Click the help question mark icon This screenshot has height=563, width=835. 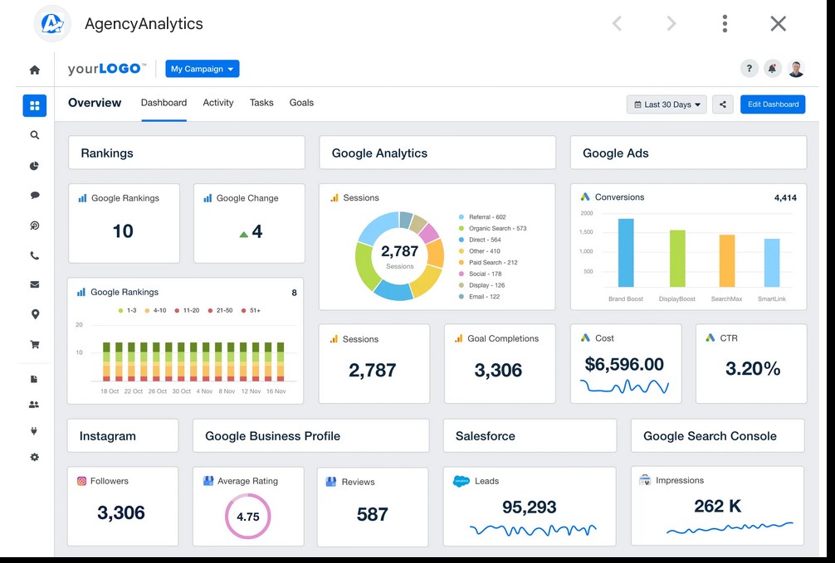coord(750,68)
